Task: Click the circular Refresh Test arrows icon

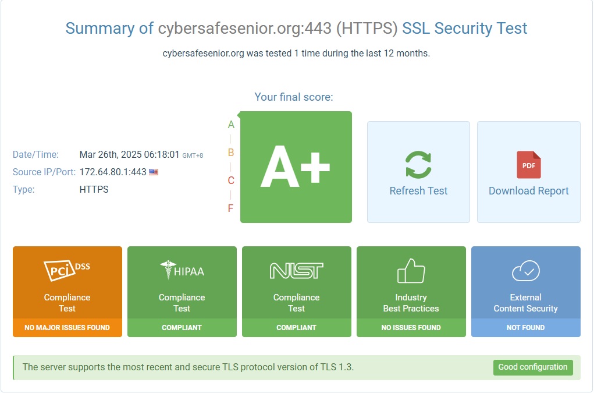Action: click(x=418, y=162)
